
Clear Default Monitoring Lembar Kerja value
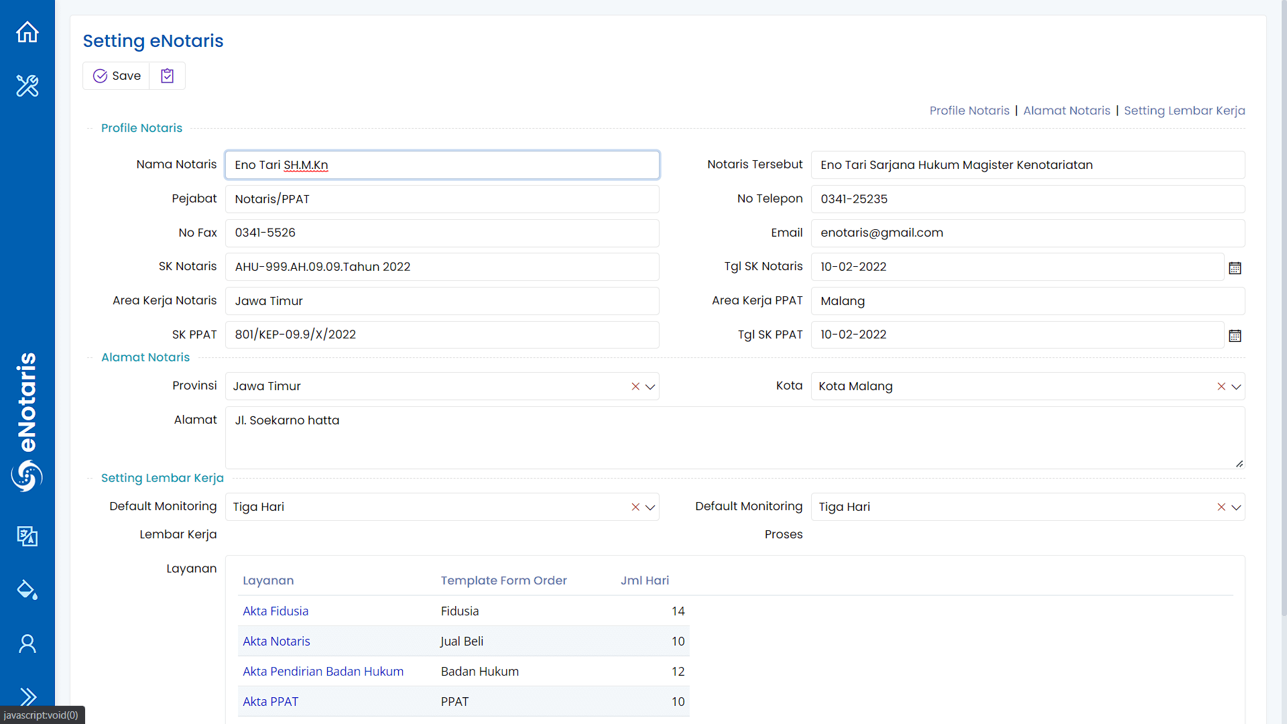(x=635, y=507)
